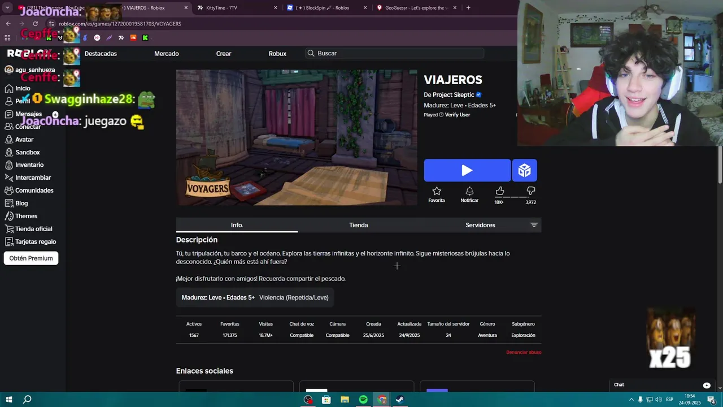Open the SoundCloud bookmark icon

pos(133,38)
